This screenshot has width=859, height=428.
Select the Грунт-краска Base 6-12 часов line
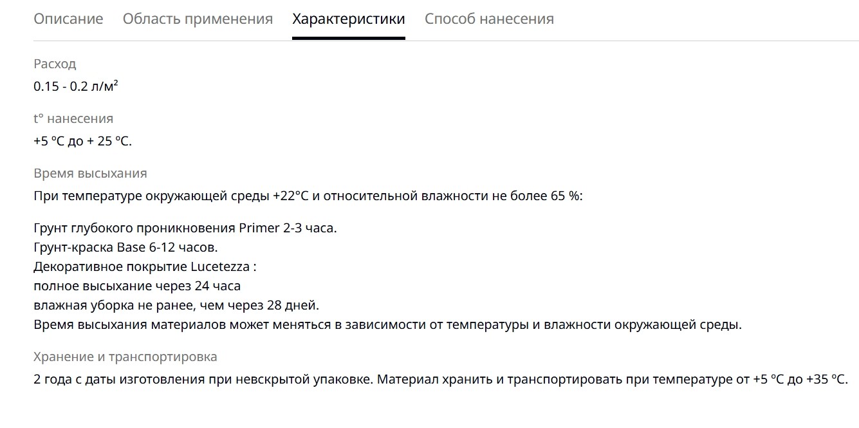pos(126,247)
